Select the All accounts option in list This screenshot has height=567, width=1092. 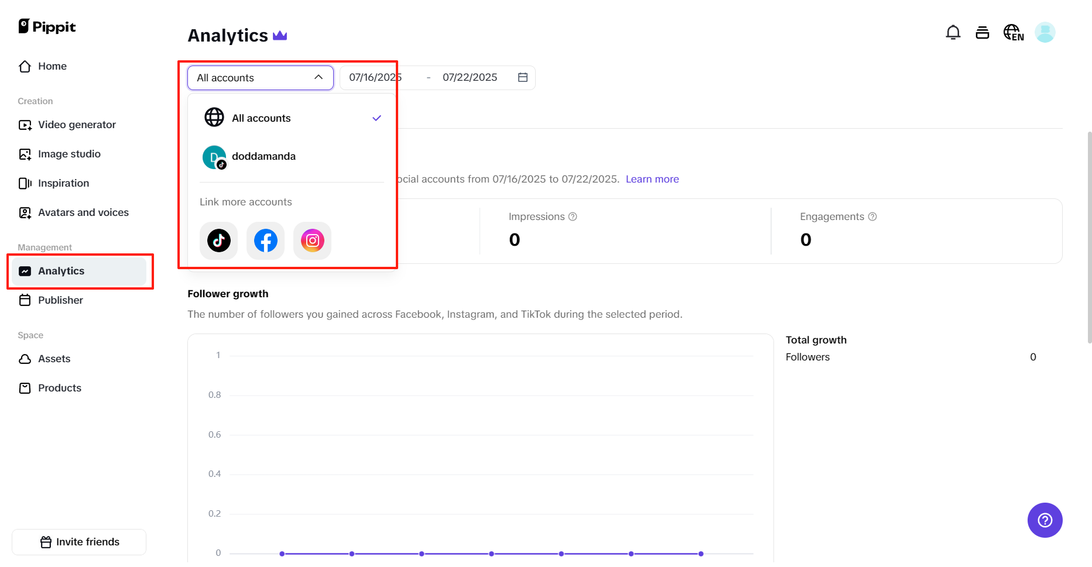pyautogui.click(x=261, y=118)
